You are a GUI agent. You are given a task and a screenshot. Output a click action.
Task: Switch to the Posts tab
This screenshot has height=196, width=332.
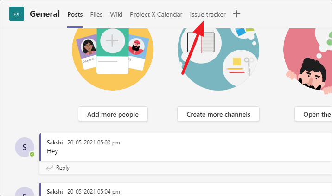[x=75, y=14]
